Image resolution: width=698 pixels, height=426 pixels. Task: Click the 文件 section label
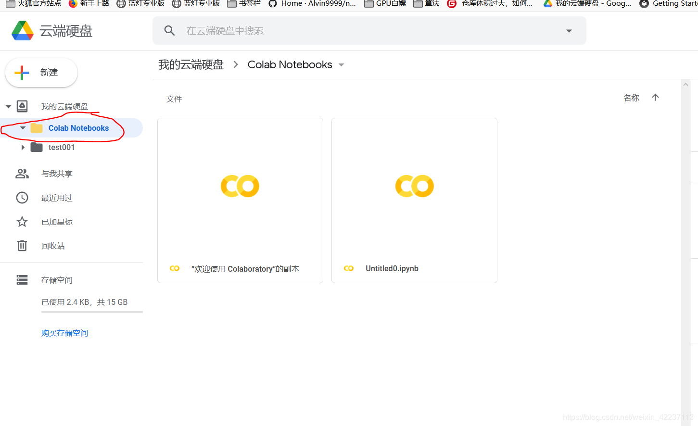pyautogui.click(x=174, y=99)
